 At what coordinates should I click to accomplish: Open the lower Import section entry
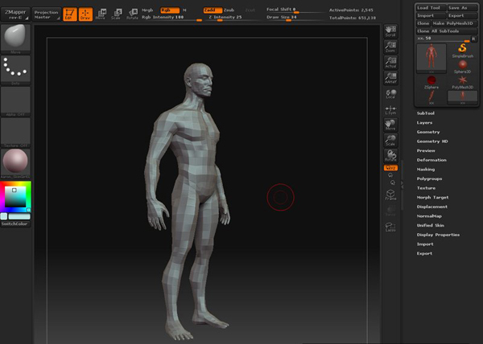pyautogui.click(x=425, y=244)
